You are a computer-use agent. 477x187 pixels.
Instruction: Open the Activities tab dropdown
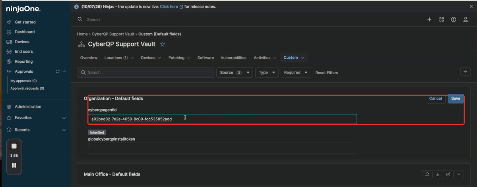265,58
